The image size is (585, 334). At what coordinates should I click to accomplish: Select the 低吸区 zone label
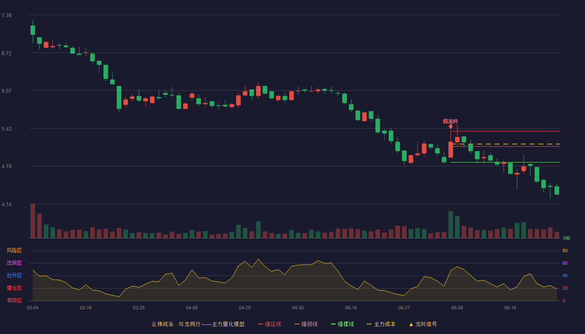click(14, 300)
